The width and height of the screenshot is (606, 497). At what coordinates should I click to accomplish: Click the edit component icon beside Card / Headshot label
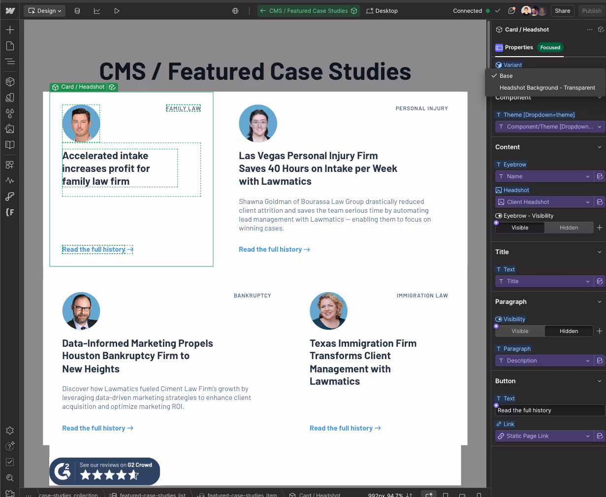click(112, 87)
